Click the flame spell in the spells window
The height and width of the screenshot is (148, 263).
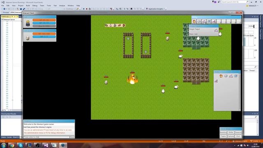click(221, 76)
